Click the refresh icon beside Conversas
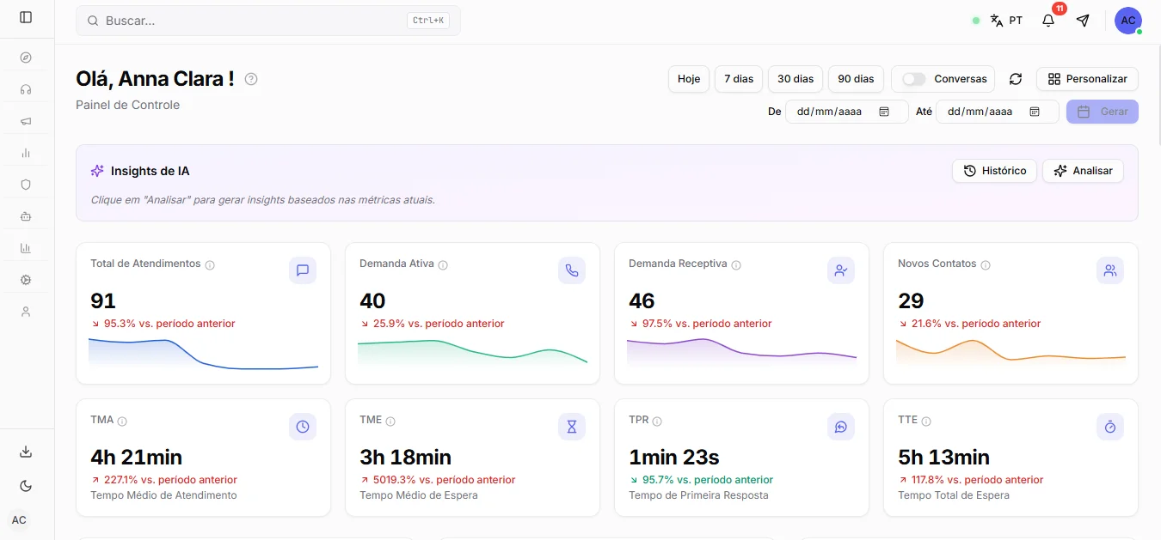The height and width of the screenshot is (540, 1161). click(1016, 79)
